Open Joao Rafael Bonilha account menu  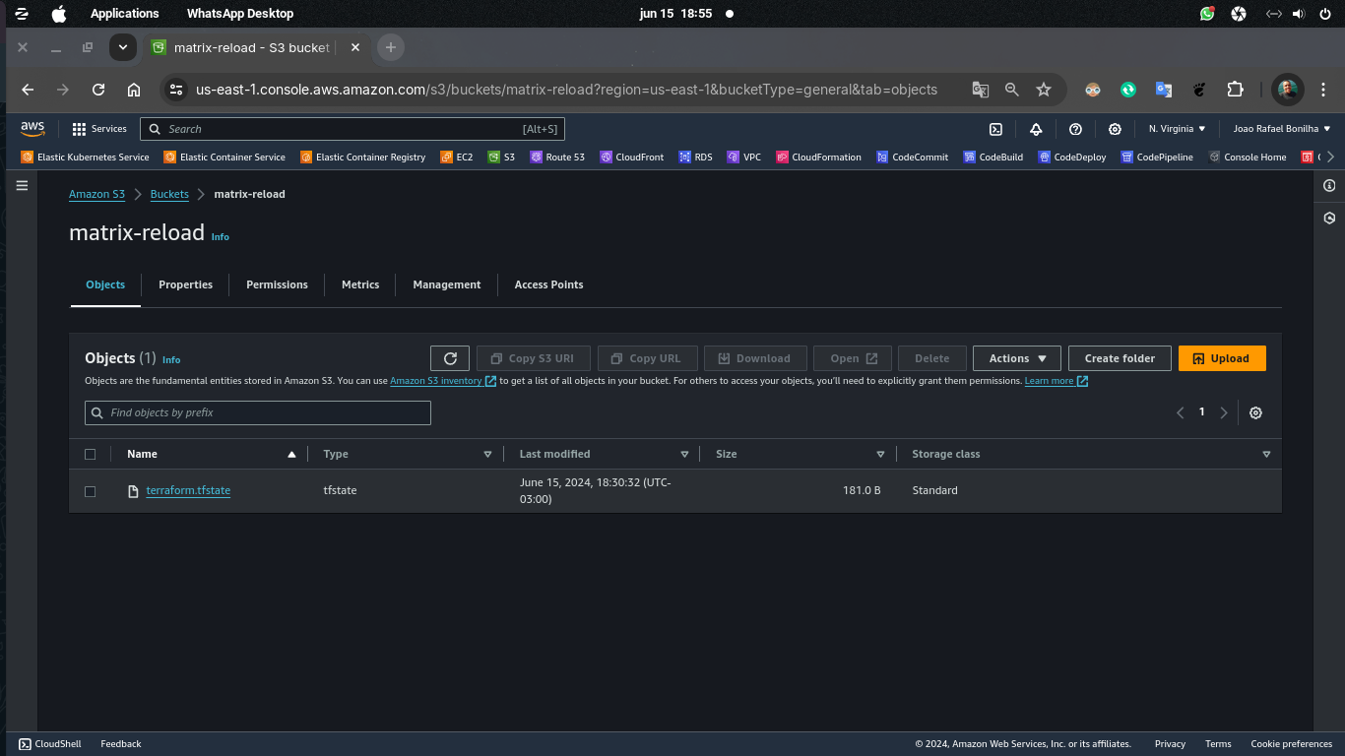point(1282,129)
